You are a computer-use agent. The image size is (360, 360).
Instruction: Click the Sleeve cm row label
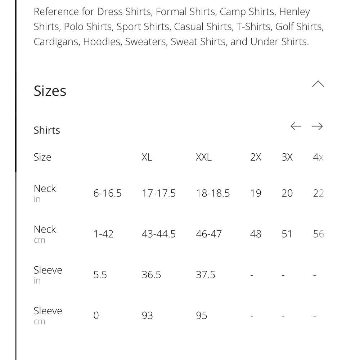click(x=48, y=315)
